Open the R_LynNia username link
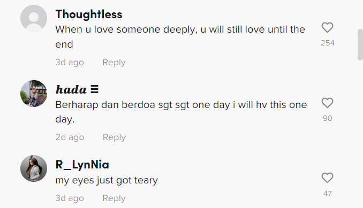The width and height of the screenshot is (363, 208). 82,165
